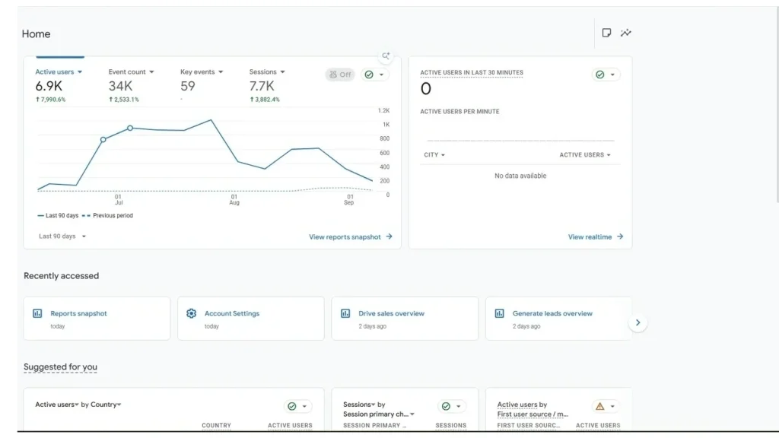Click the SESSIONS column header

pos(451,426)
